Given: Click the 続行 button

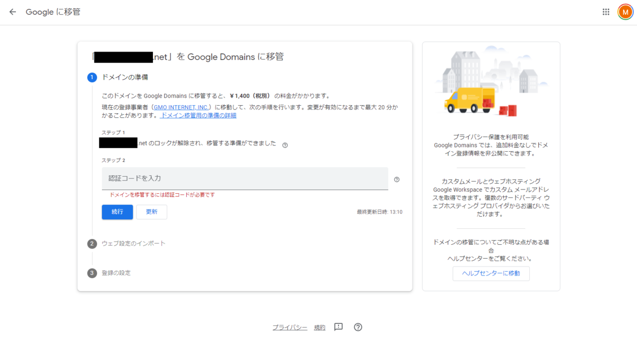Looking at the screenshot, I should pos(117,212).
